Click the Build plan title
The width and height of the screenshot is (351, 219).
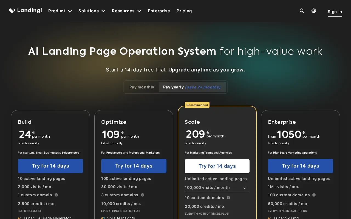(x=25, y=122)
